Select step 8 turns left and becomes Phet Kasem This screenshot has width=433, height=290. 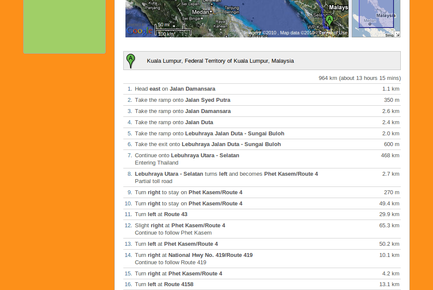click(262, 177)
